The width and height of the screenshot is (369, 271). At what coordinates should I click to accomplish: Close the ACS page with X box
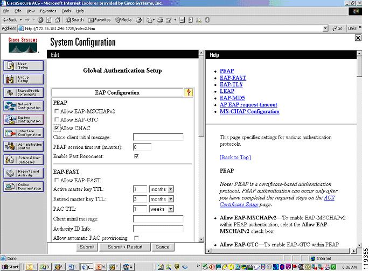click(358, 38)
